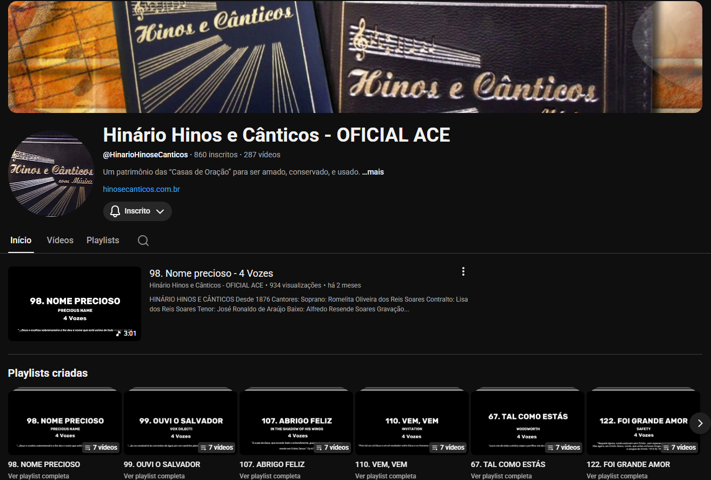This screenshot has height=480, width=711.
Task: Click the playlist title 122. FOI GRANDE AMOR
Action: click(628, 464)
